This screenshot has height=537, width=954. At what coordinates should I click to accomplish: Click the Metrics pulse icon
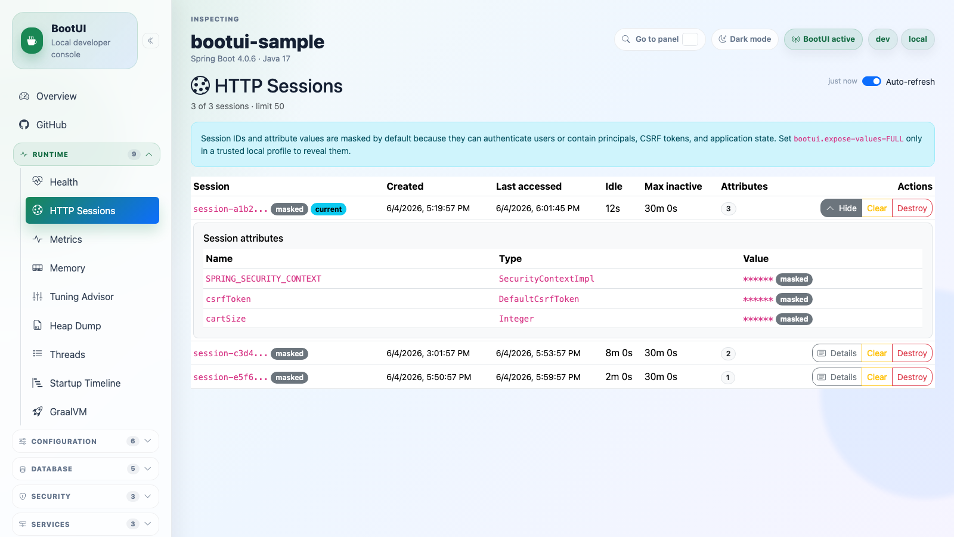point(38,239)
